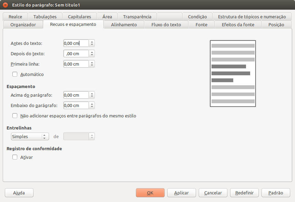Enable the Automático checkbox
295x202 pixels.
15,74
